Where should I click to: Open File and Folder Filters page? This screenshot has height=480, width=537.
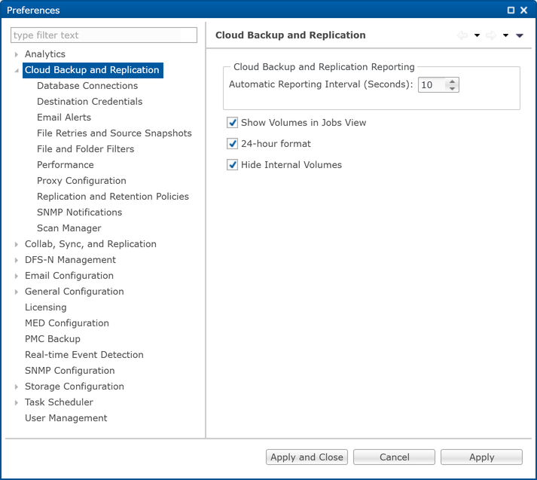(86, 149)
